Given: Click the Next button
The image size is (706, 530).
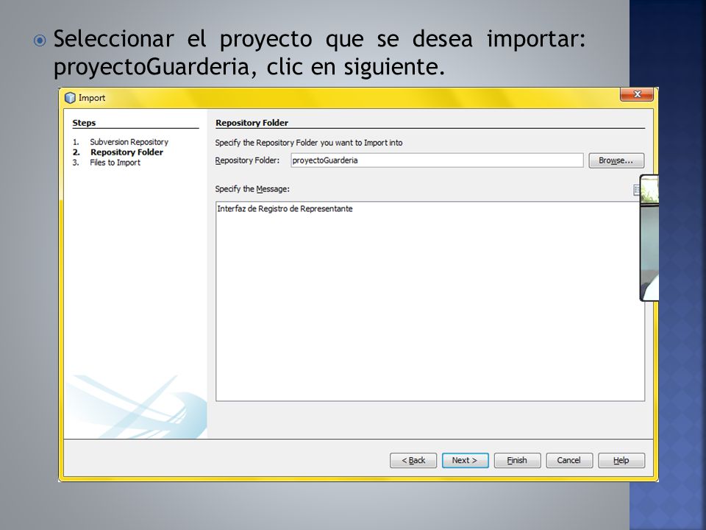Looking at the screenshot, I should [465, 460].
